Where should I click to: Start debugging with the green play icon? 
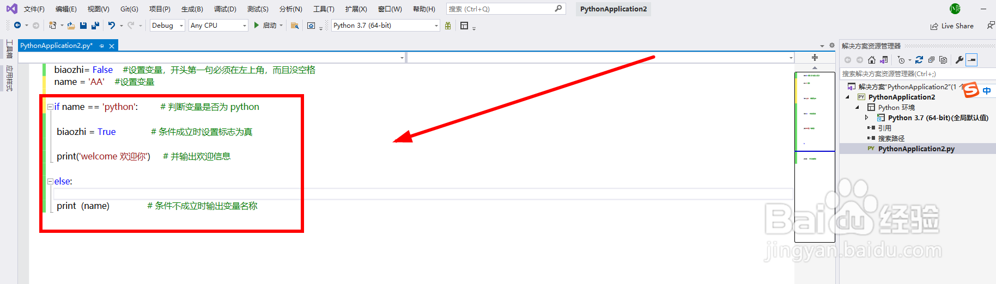[x=256, y=26]
